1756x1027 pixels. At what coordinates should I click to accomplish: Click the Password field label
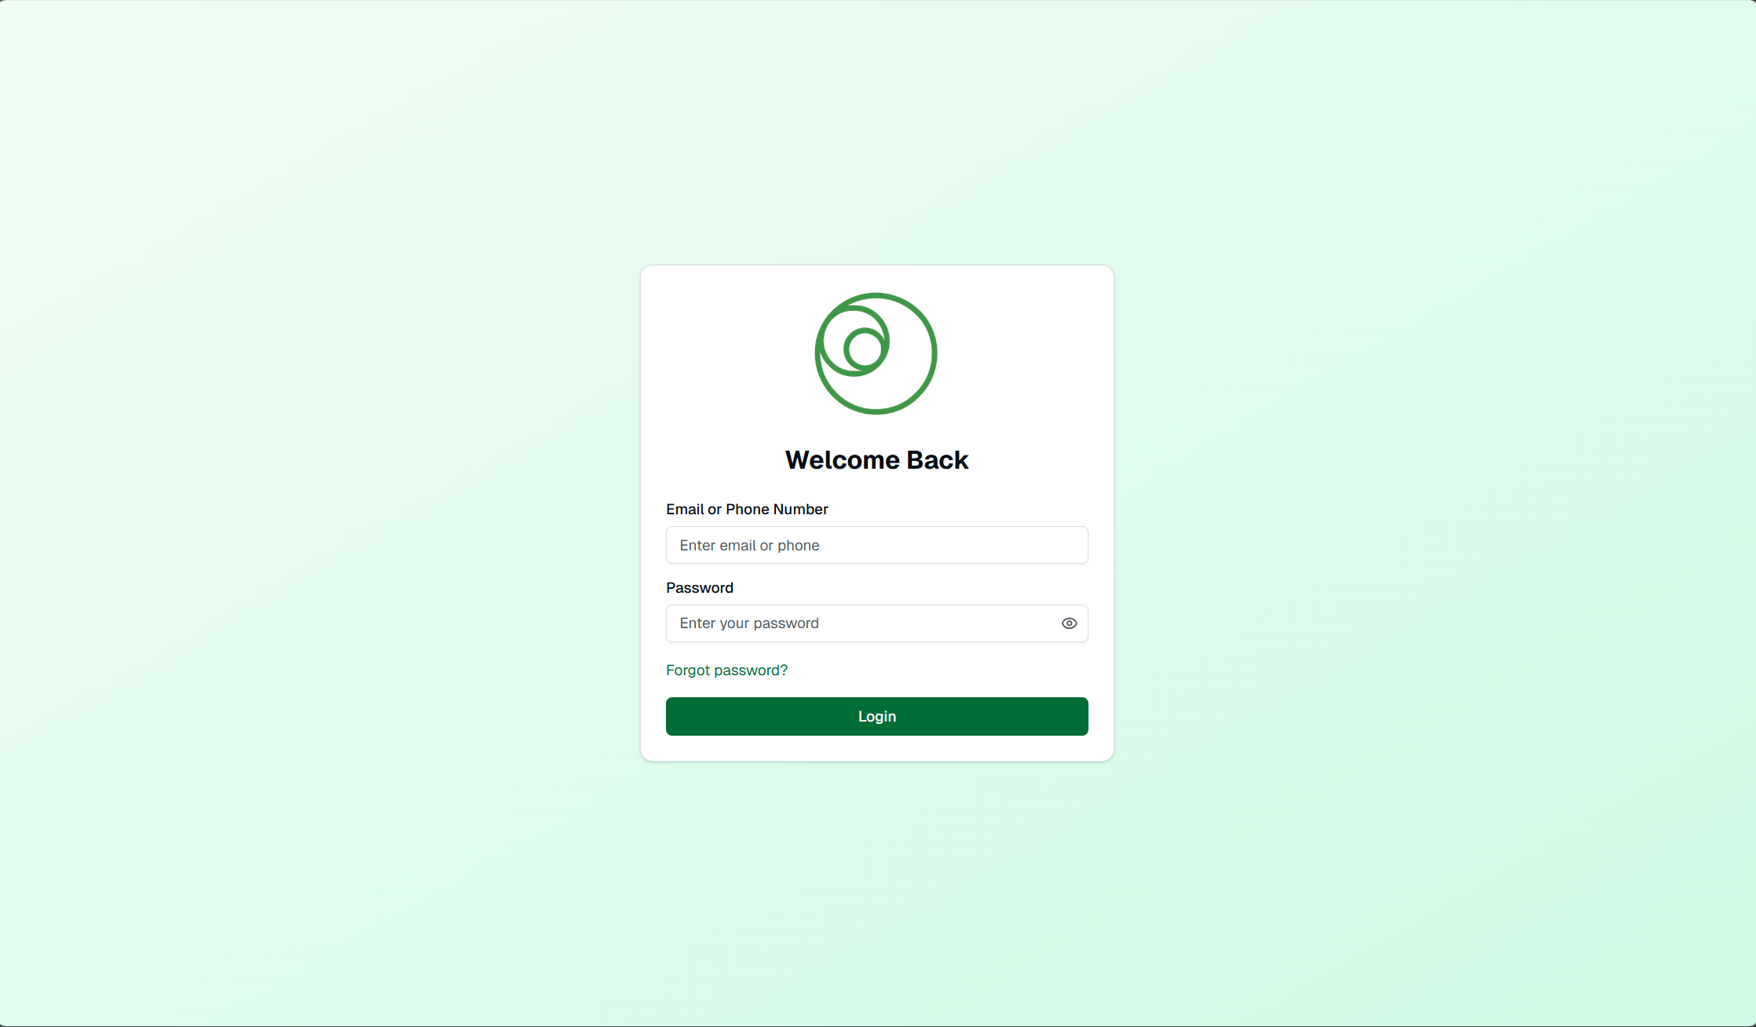click(x=700, y=587)
